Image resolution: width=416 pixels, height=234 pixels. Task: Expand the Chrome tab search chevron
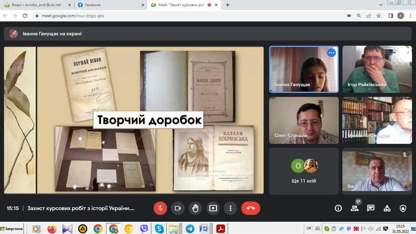click(x=381, y=5)
